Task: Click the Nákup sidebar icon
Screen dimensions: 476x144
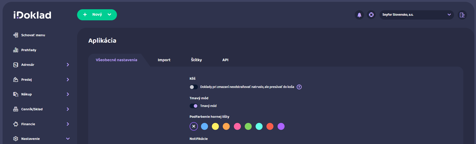Action: 16,94
